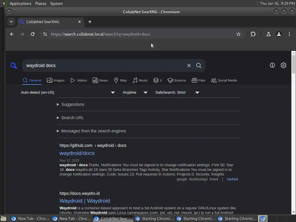Click the clock Thu Jan 16
Screen dimensions: 296x222
(x=277, y=3)
